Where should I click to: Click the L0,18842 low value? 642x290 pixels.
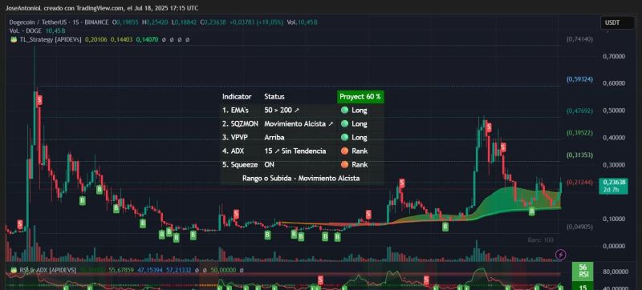click(x=184, y=22)
